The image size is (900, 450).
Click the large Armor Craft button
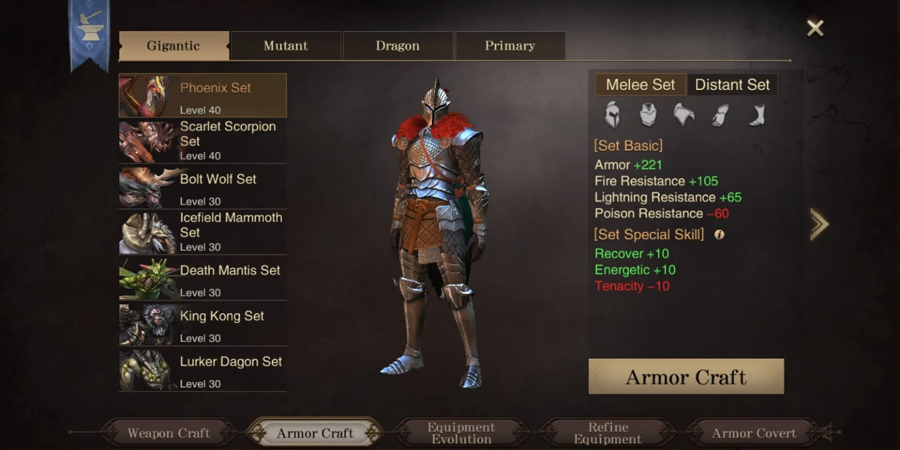686,377
